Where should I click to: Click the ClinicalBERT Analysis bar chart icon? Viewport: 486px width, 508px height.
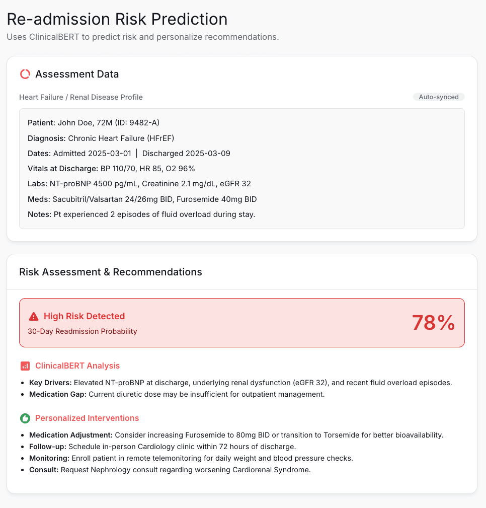25,366
